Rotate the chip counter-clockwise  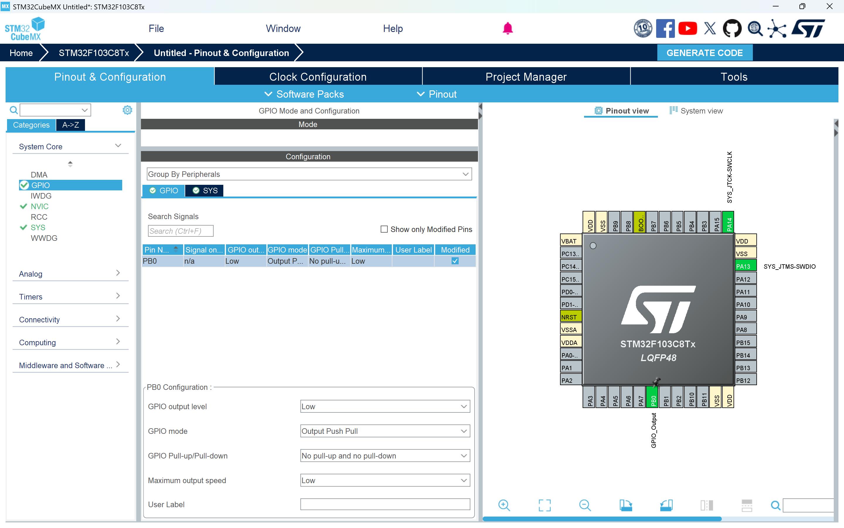pos(666,505)
